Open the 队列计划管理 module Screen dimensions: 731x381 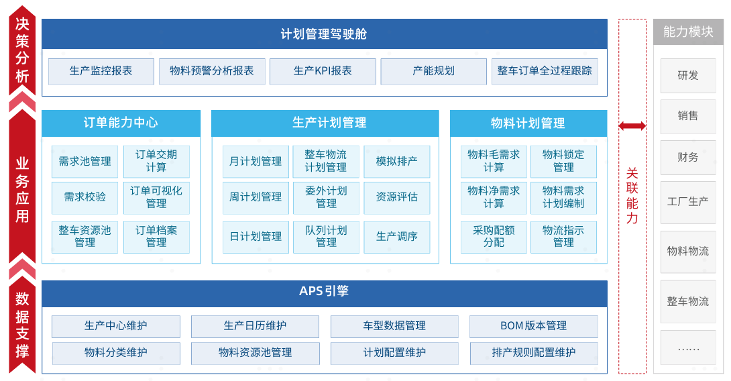tap(326, 236)
